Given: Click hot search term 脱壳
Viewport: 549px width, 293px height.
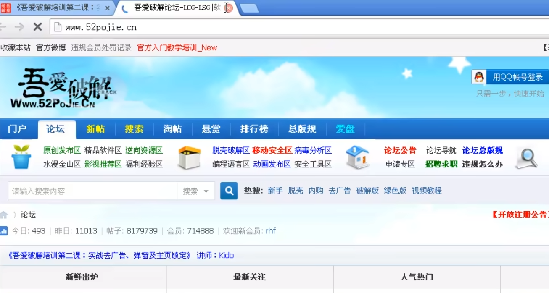Looking at the screenshot, I should click(x=296, y=191).
